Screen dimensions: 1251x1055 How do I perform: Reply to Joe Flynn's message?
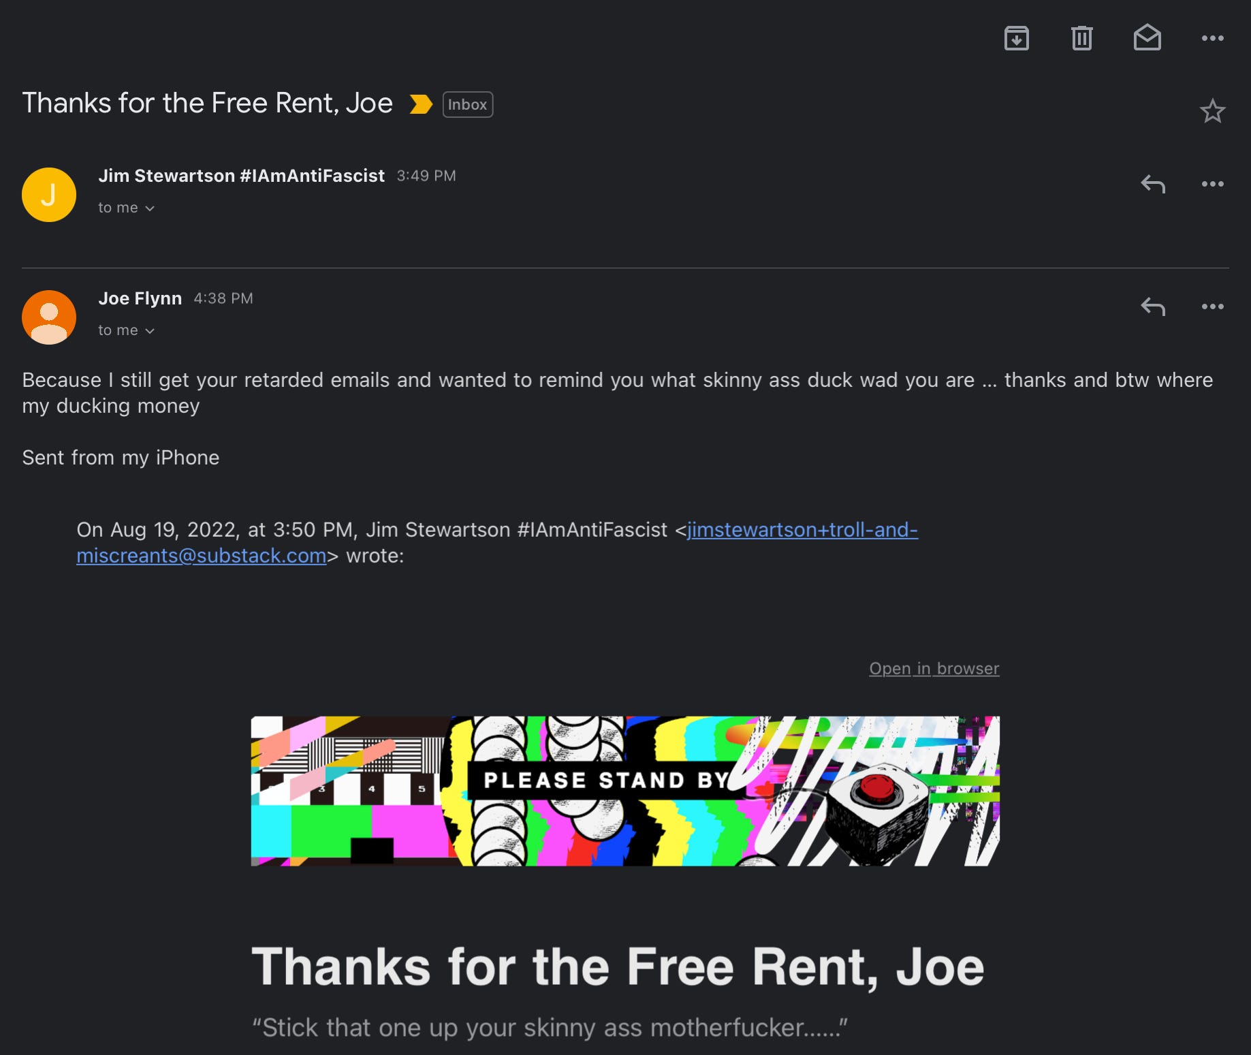coord(1153,306)
